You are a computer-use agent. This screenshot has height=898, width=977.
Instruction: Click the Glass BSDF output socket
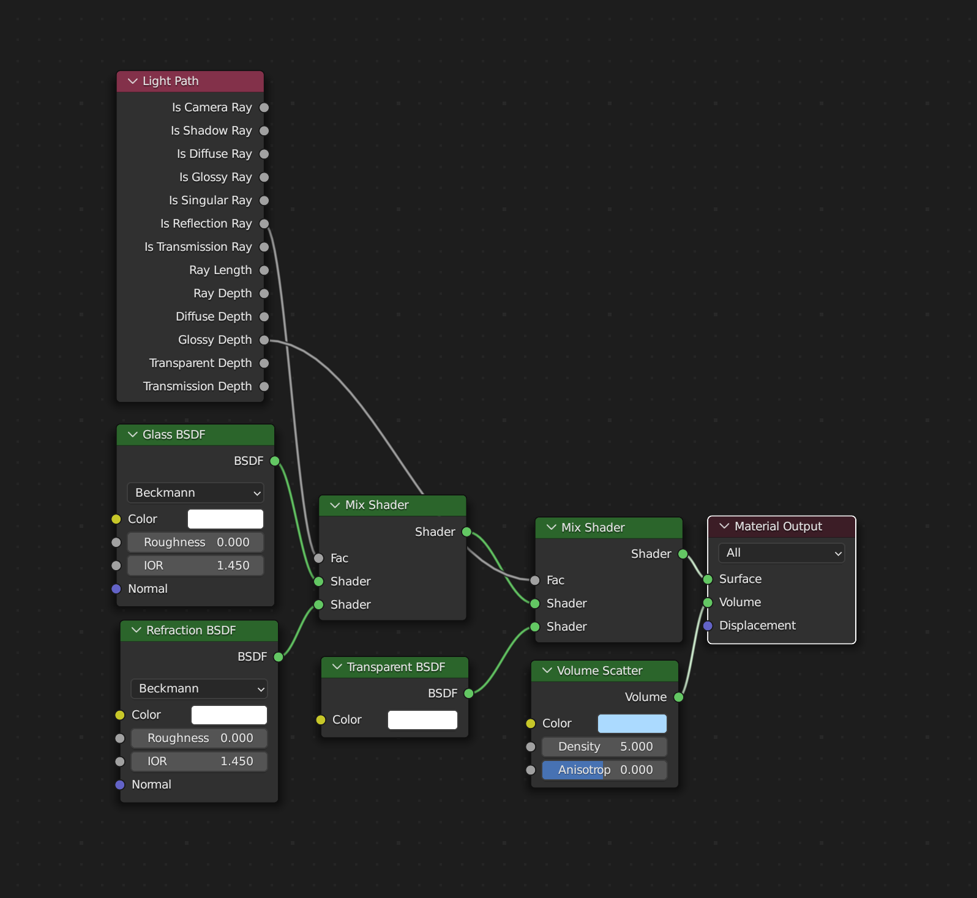pyautogui.click(x=275, y=461)
